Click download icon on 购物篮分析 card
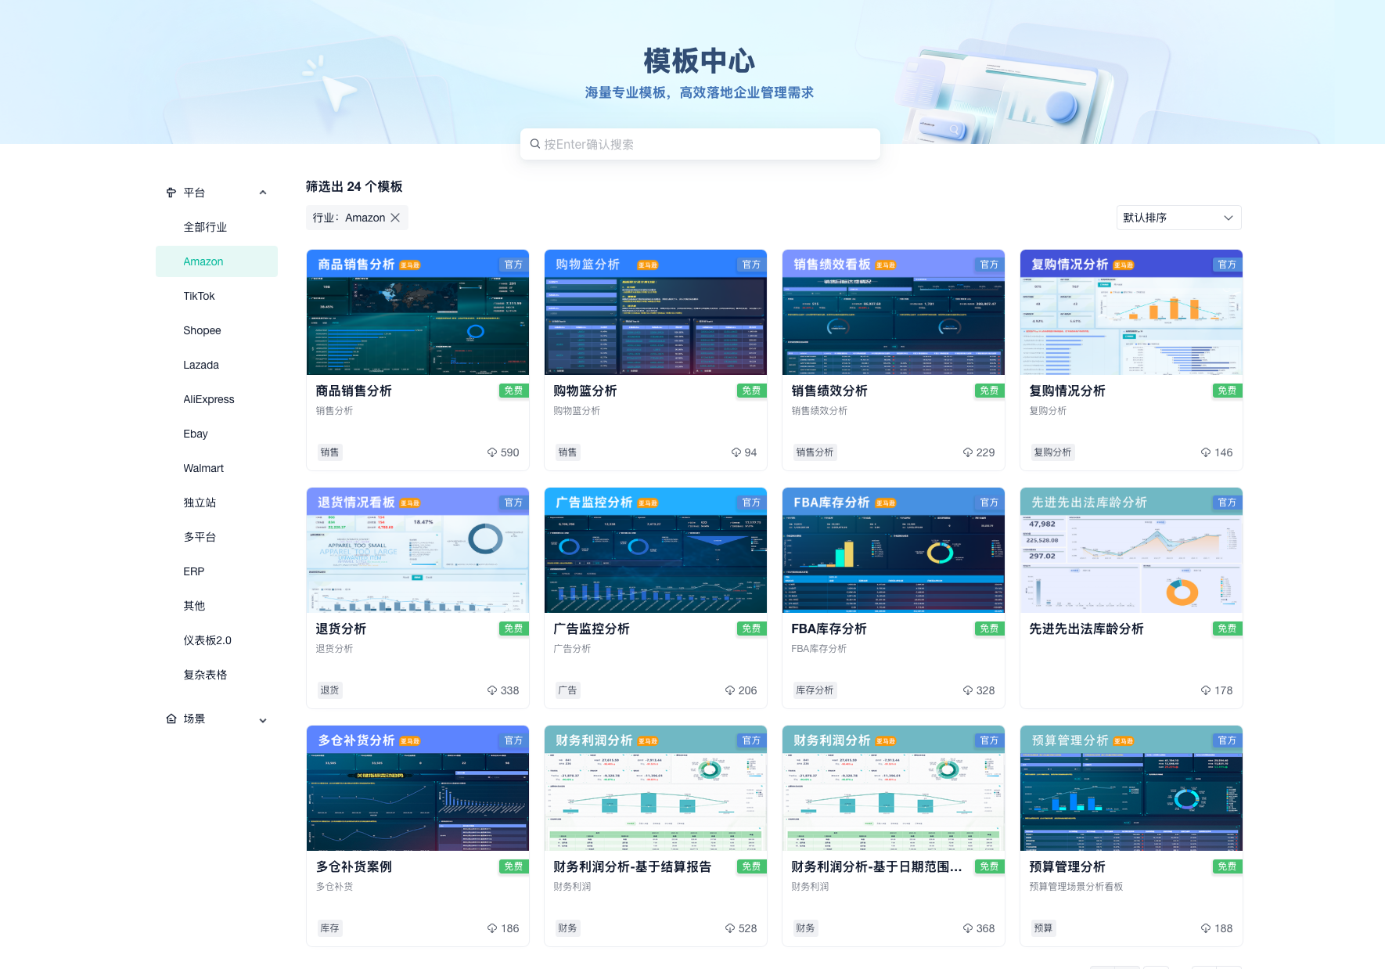Image resolution: width=1385 pixels, height=969 pixels. tap(736, 452)
